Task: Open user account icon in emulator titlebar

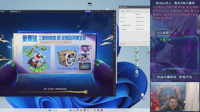Action: click(98, 11)
